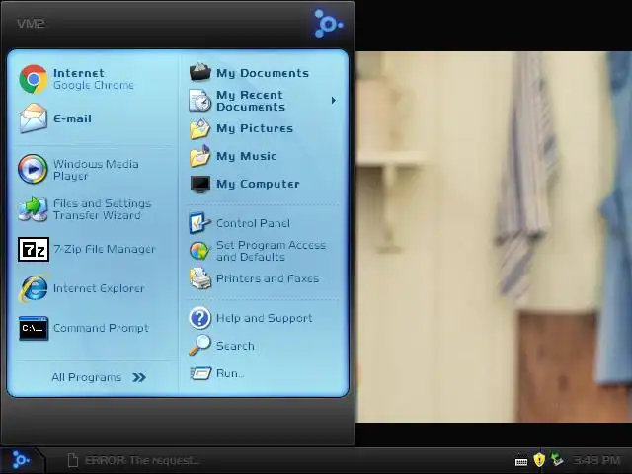
Task: Click Set Program Access and Defaults text
Action: click(271, 251)
